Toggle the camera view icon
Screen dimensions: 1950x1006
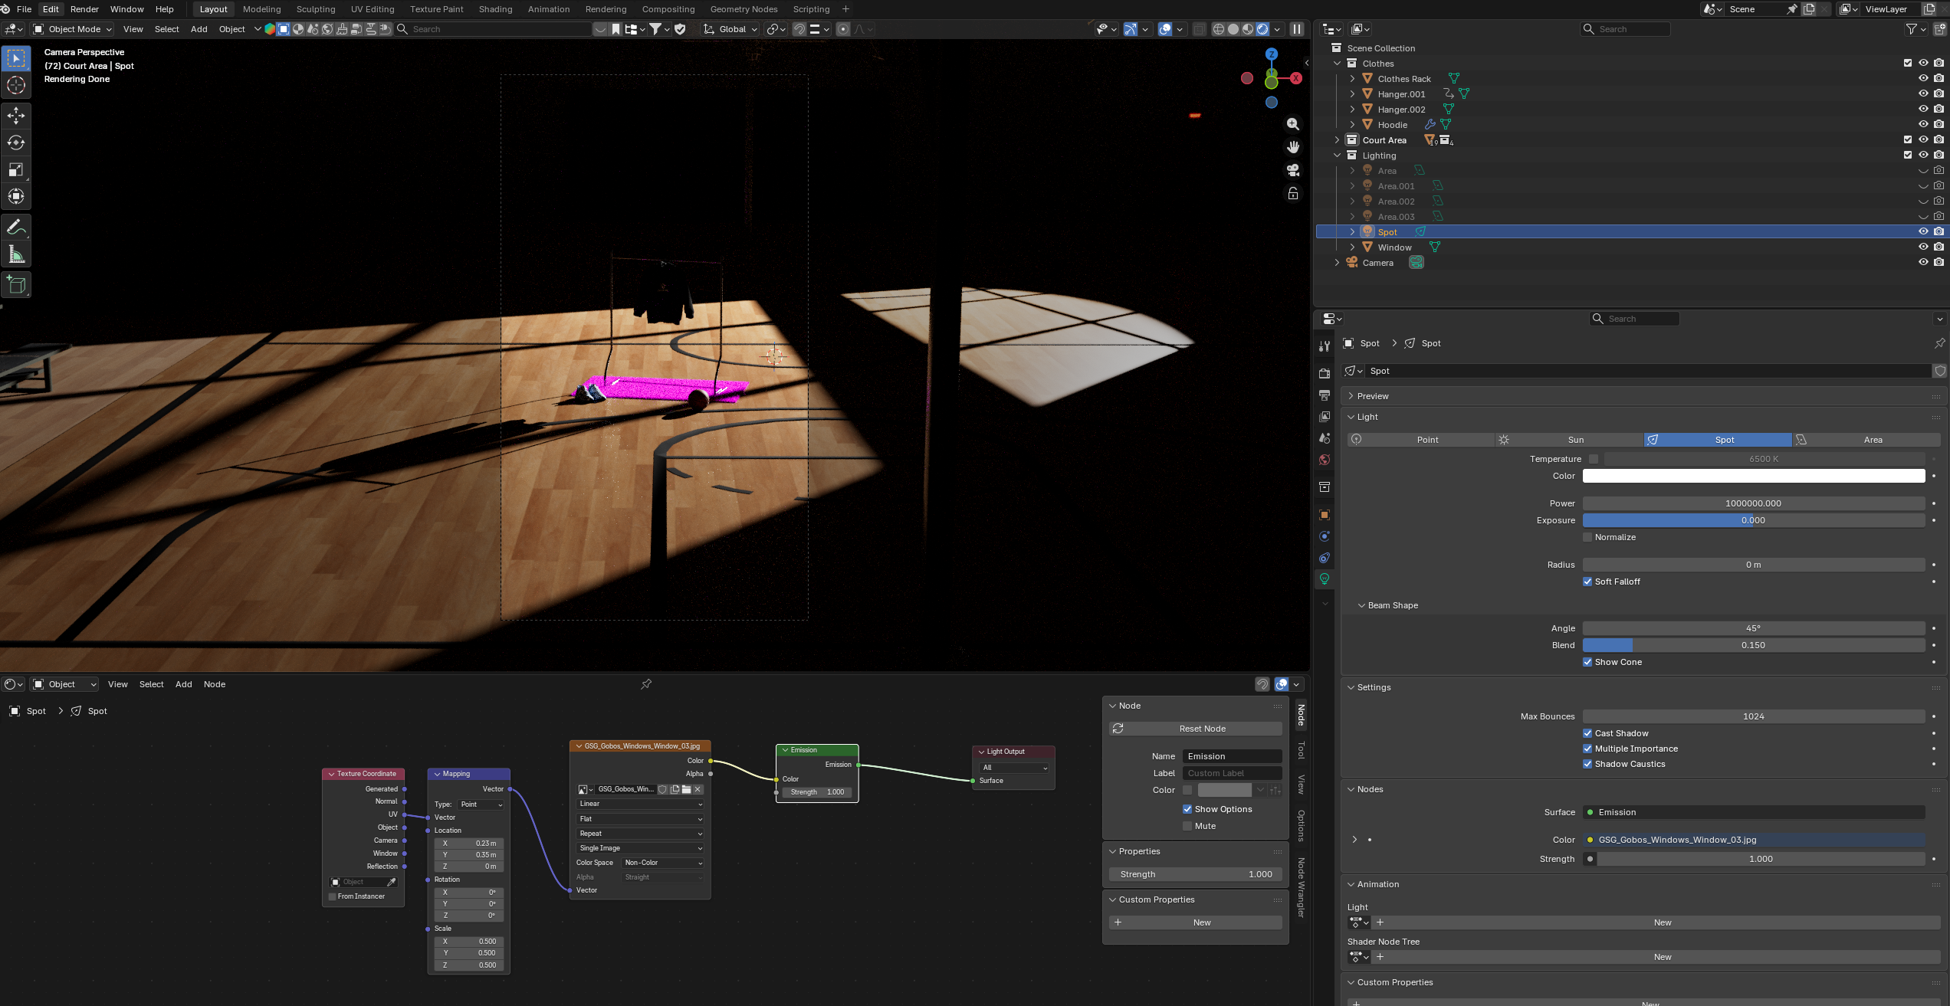pyautogui.click(x=1293, y=170)
